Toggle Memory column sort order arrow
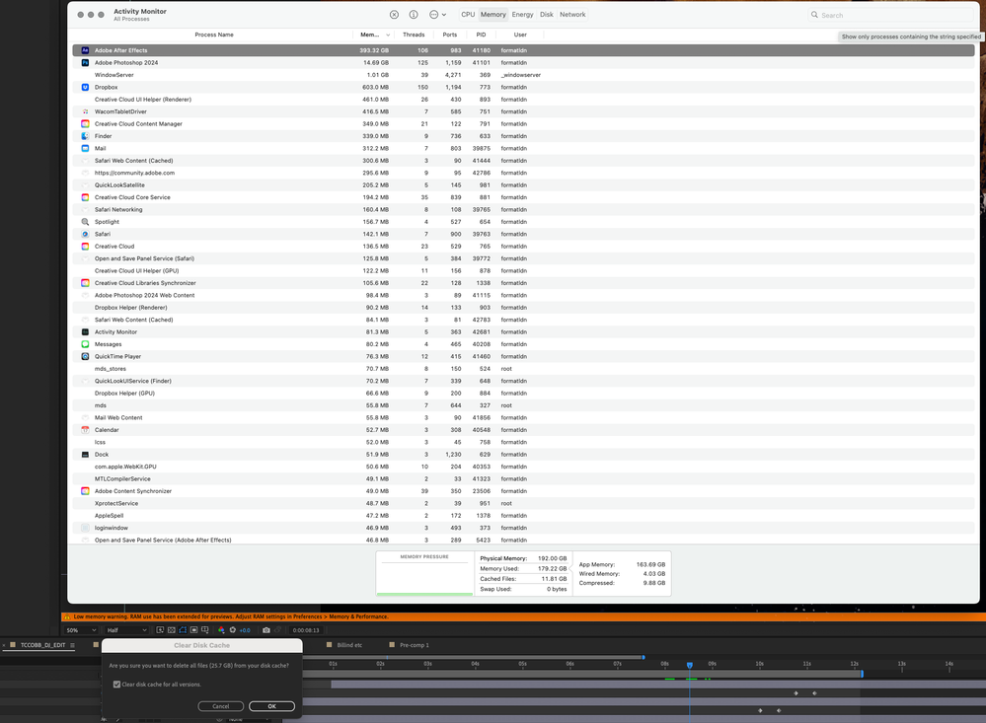Screen dimensions: 986x723 387,35
